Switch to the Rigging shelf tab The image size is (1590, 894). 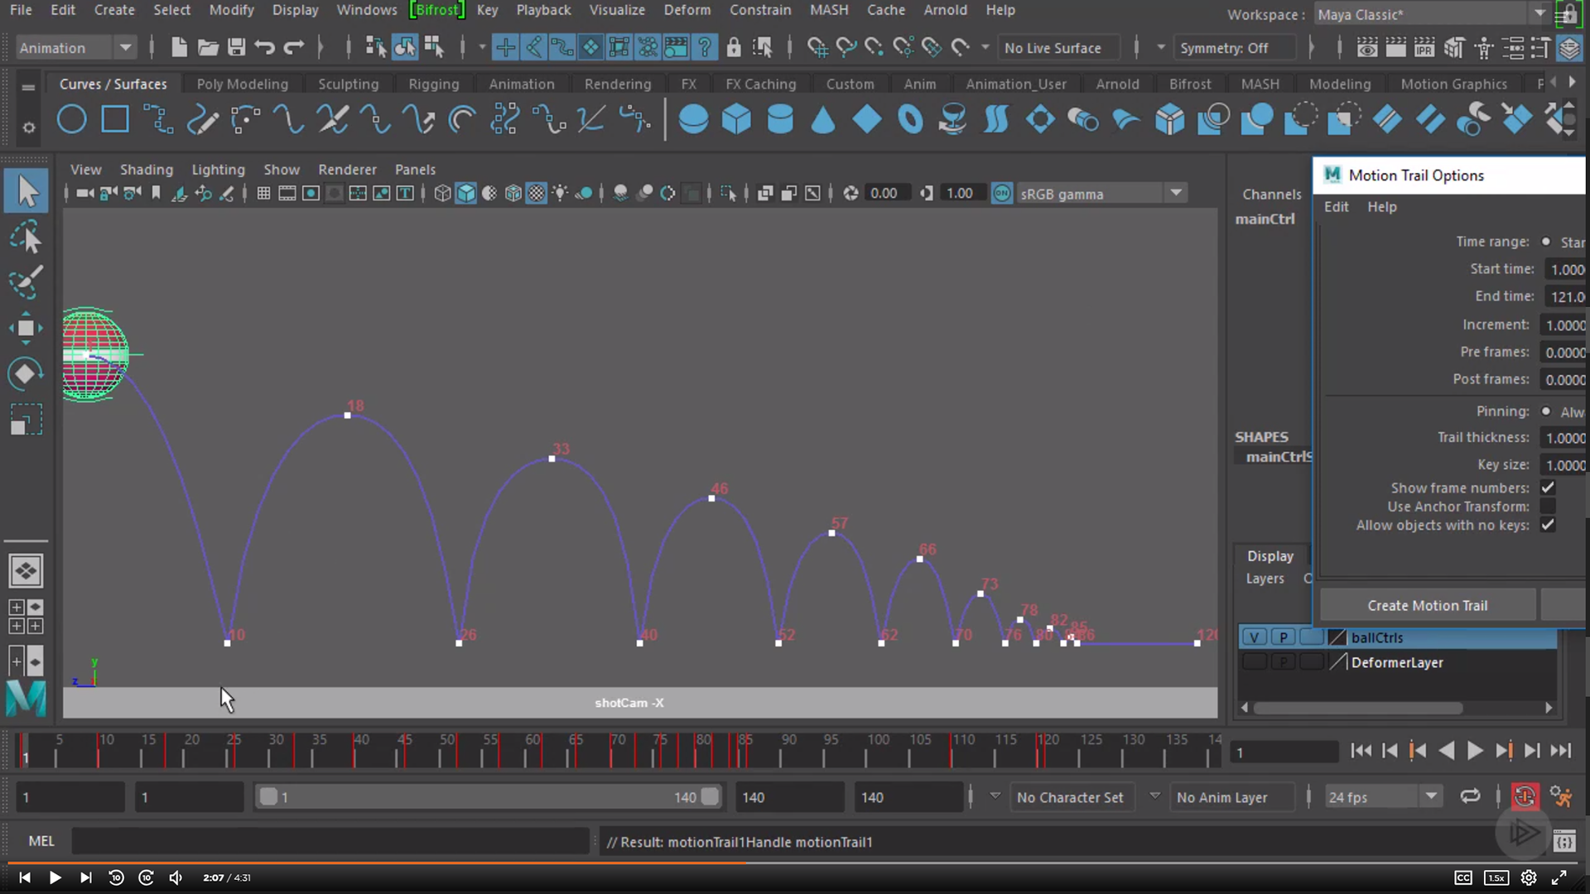pyautogui.click(x=433, y=84)
